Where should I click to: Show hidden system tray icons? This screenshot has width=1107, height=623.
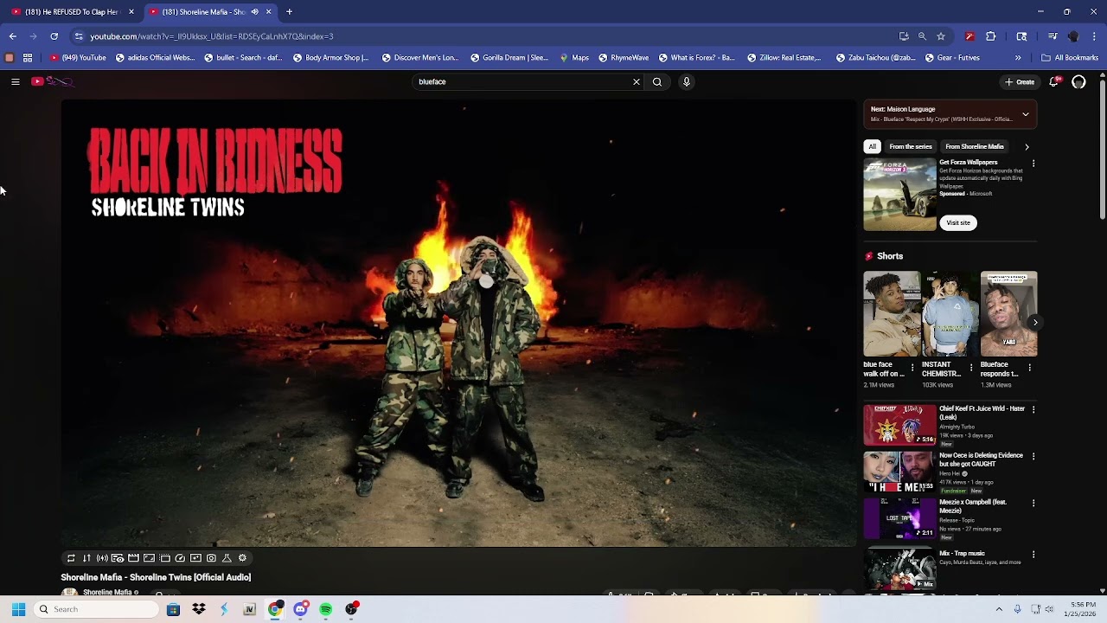[x=999, y=609]
